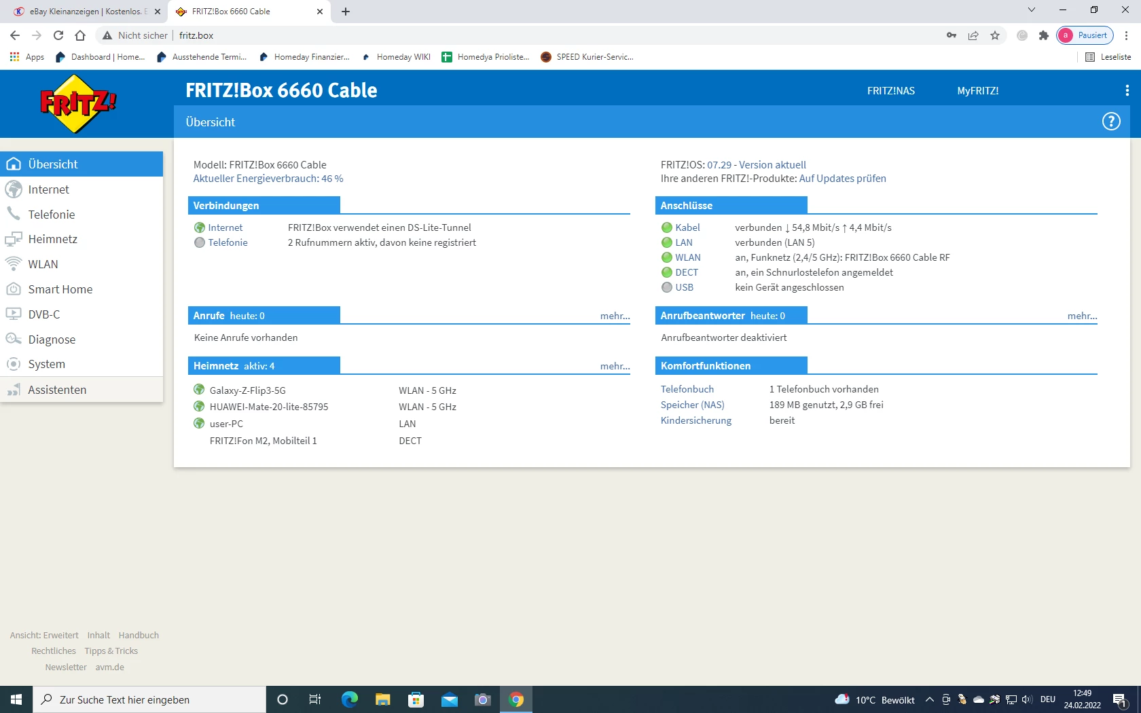Screen dimensions: 1141x713
Task: Click the Galaxy-Z-Flip3-5G status globe icon
Action: pyautogui.click(x=199, y=390)
